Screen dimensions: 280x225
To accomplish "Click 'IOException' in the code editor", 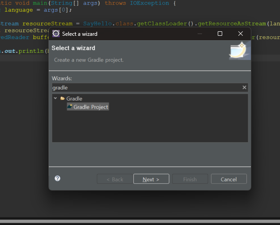I will (x=149, y=3).
